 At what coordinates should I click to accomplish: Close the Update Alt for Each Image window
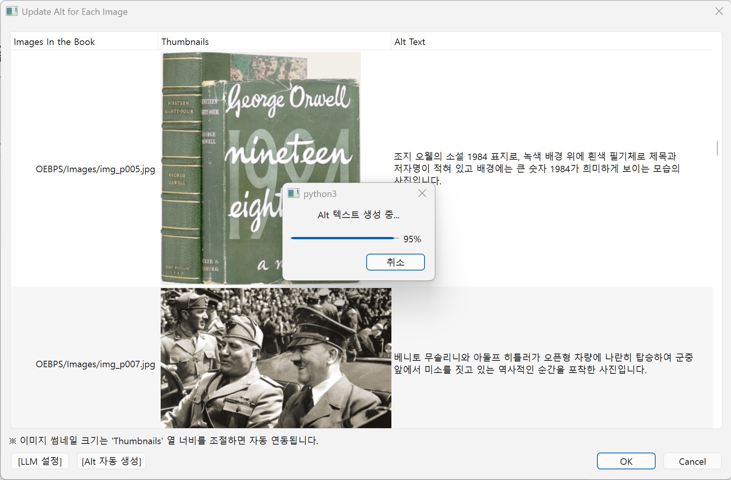point(719,11)
